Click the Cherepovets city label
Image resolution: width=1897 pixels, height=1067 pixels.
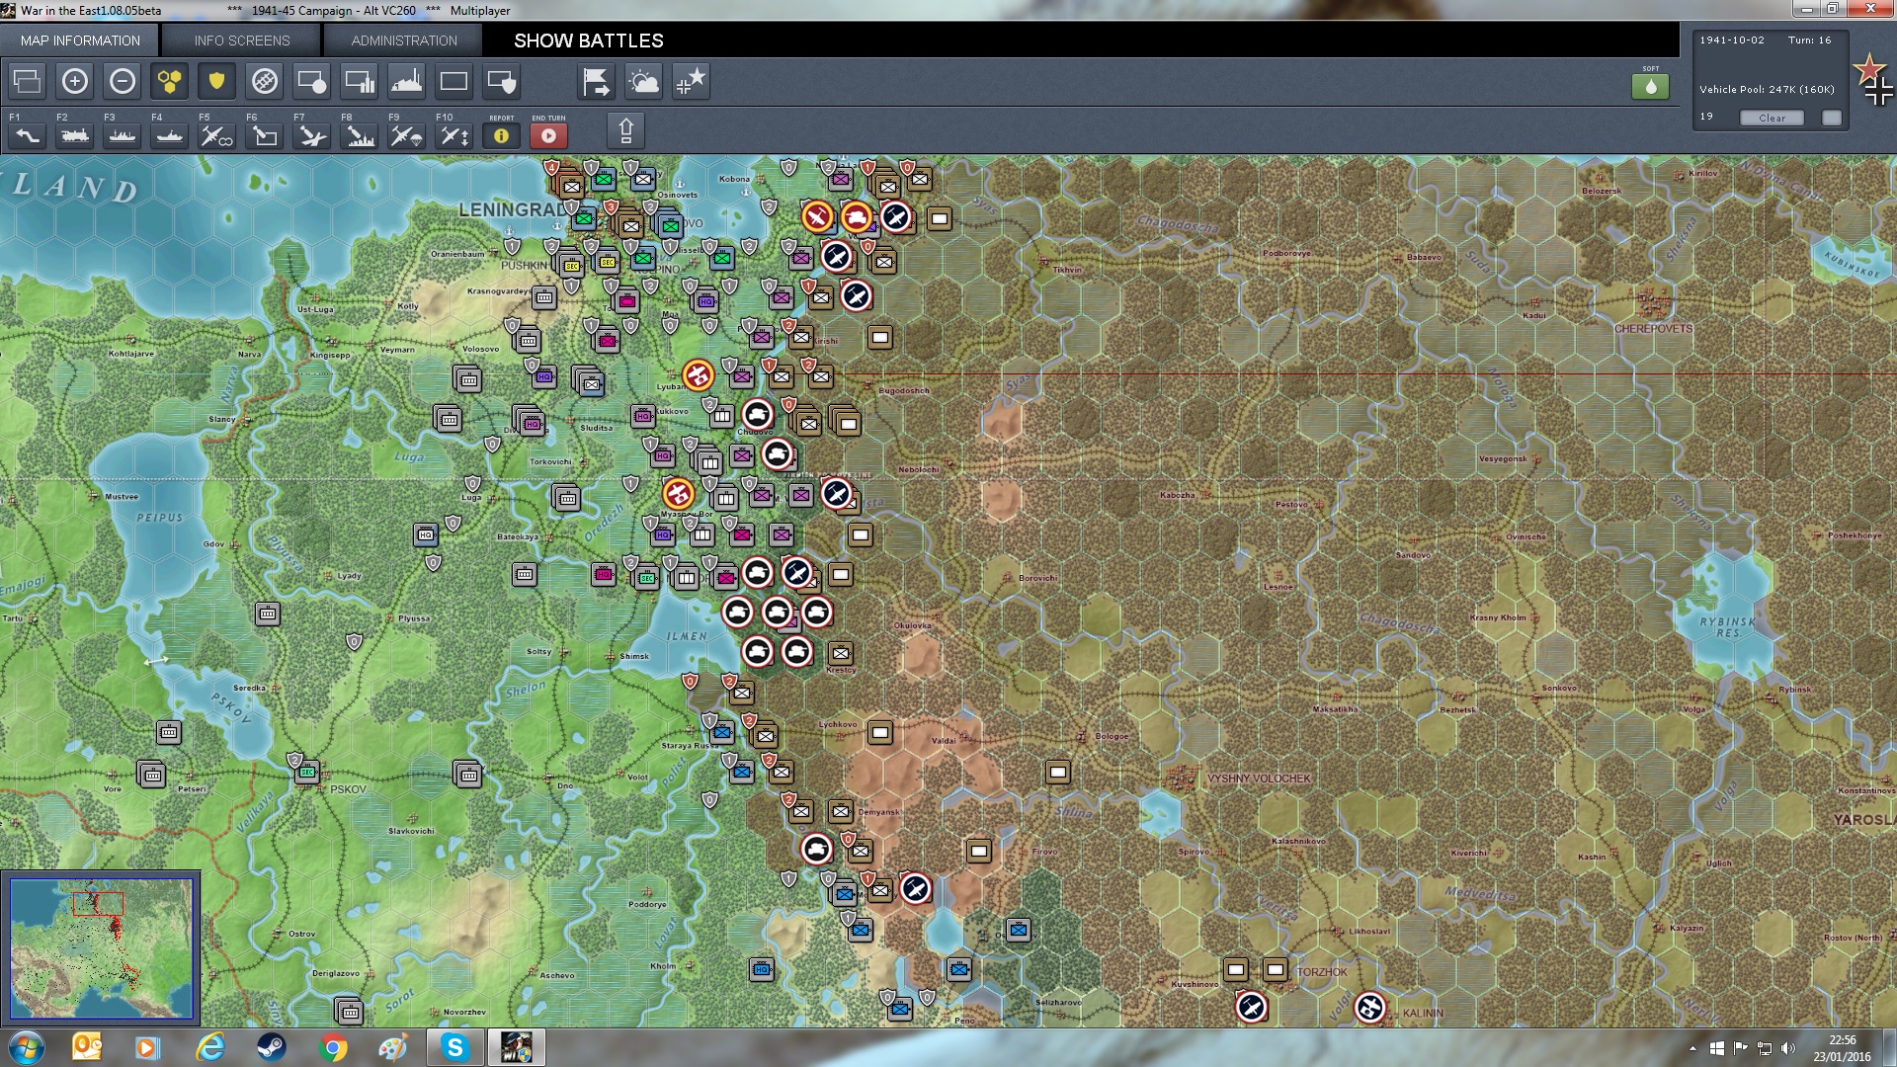tap(1653, 328)
